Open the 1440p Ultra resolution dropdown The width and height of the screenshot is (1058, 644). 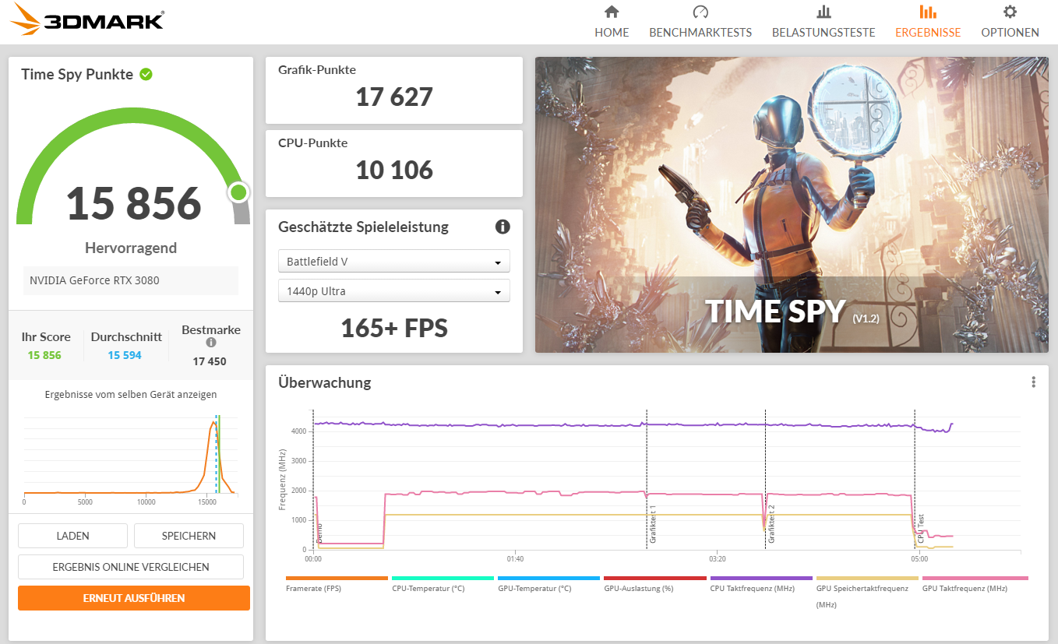click(x=394, y=291)
